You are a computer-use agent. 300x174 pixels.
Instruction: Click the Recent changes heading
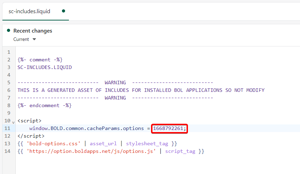(33, 31)
